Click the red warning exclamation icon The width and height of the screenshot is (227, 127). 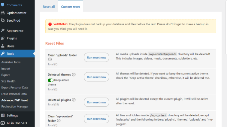50,24
